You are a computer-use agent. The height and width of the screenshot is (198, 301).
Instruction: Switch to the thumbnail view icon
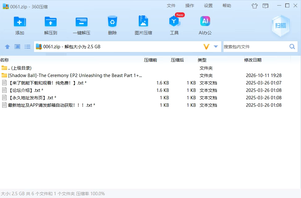pos(17,47)
